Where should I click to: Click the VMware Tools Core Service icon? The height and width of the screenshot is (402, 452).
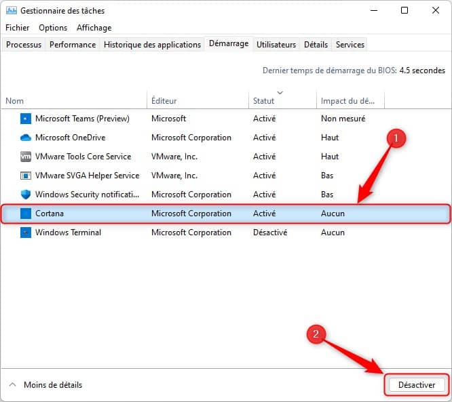(x=26, y=157)
